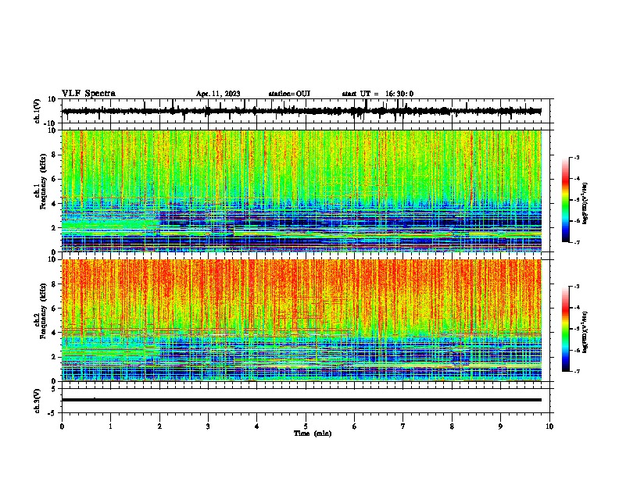Click the "VLF Spectra" plot title
The width and height of the screenshot is (619, 478).
click(88, 94)
